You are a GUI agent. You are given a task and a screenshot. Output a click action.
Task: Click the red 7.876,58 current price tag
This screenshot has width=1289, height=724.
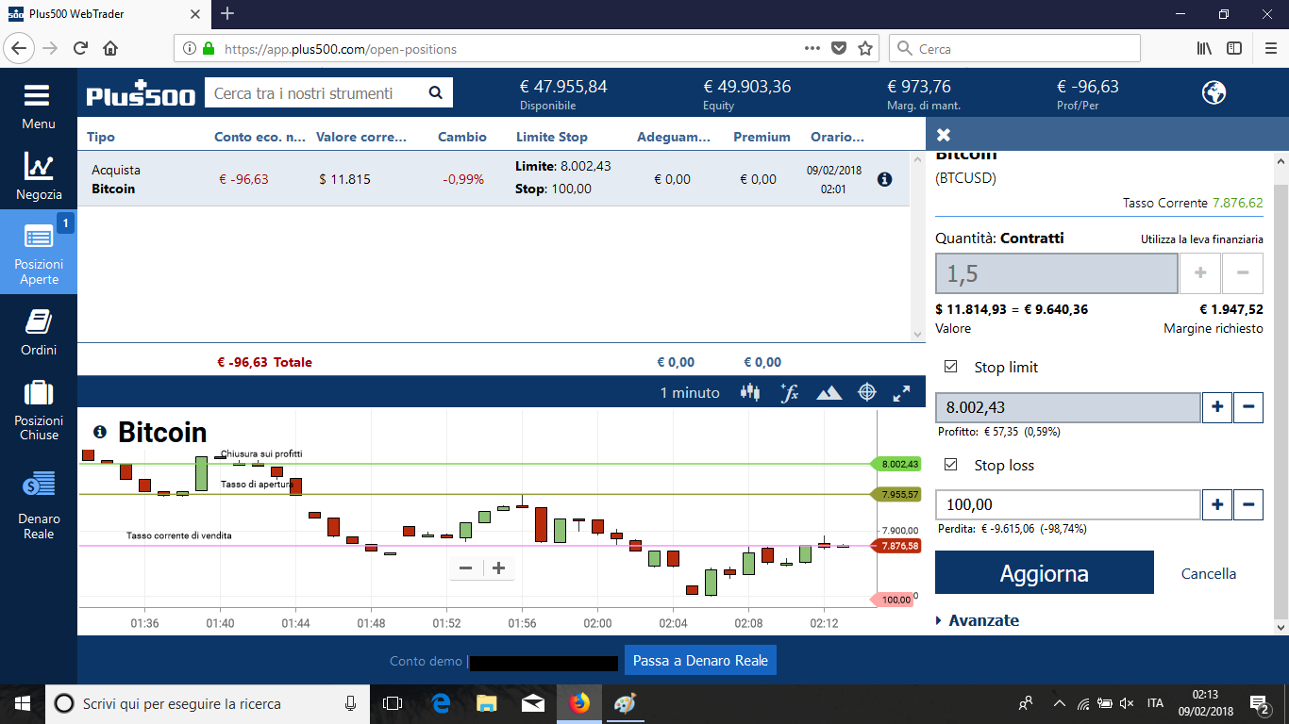pos(898,546)
